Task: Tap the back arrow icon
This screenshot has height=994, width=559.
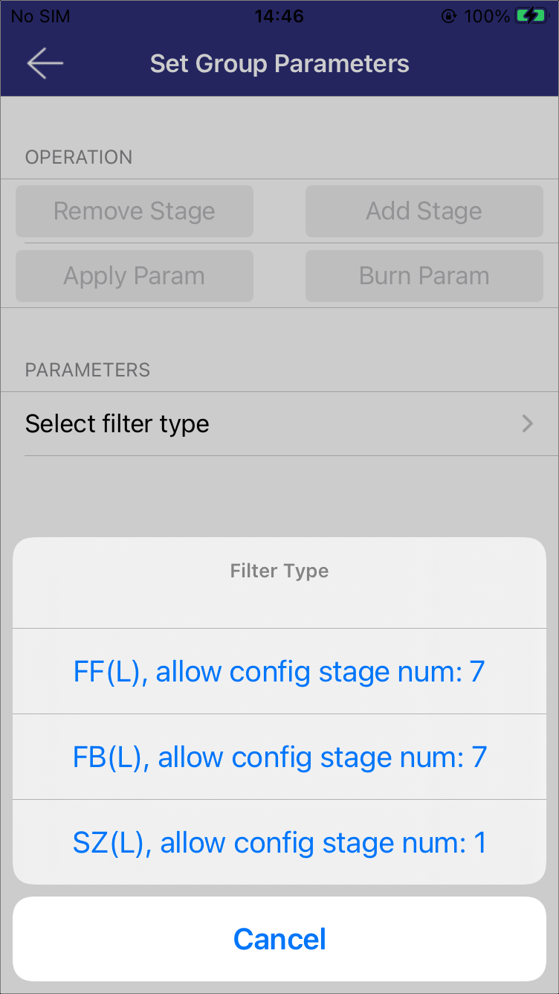Action: tap(45, 63)
